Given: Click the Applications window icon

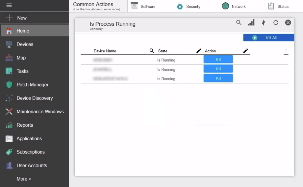Looking at the screenshot, I should tap(9, 138).
